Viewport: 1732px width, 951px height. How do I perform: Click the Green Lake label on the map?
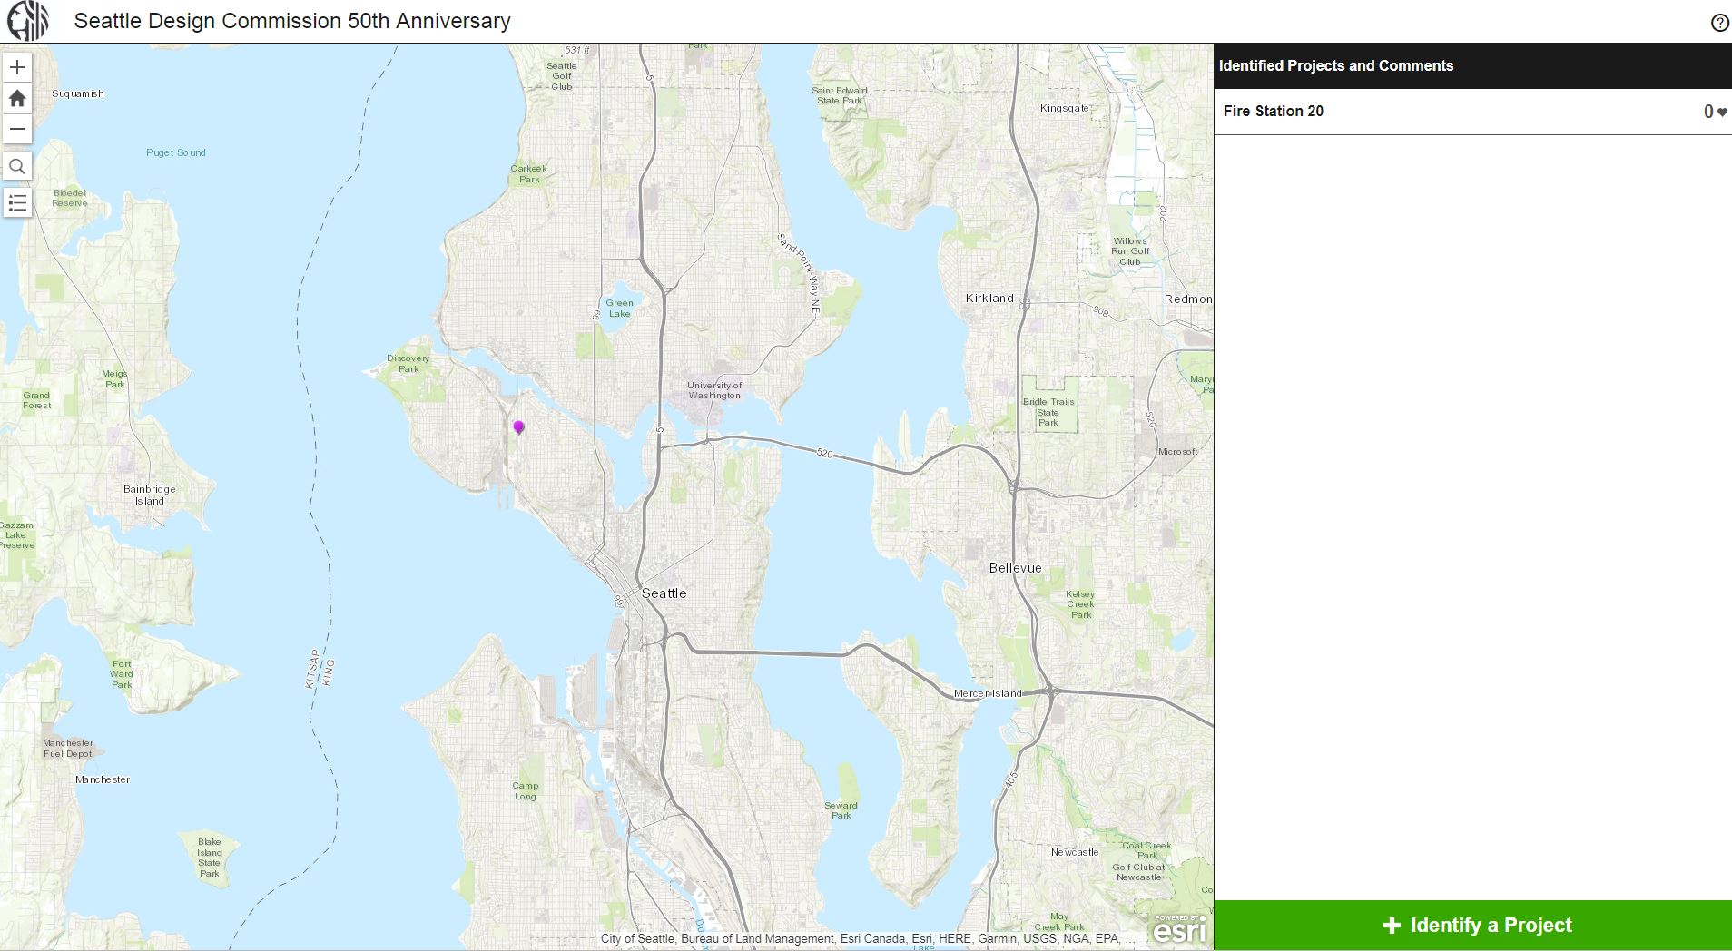tap(619, 309)
